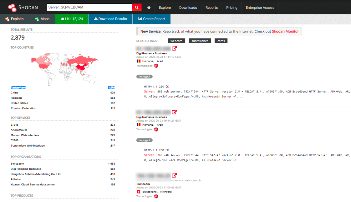Open the Shodan Monitor link

coord(285,31)
